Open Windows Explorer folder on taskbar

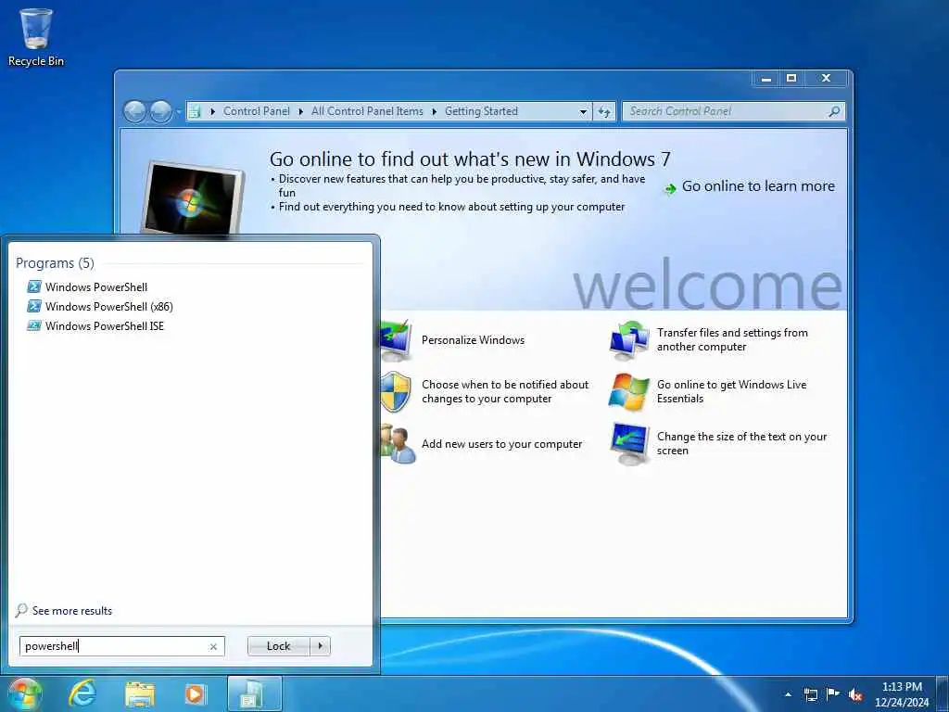pos(140,694)
